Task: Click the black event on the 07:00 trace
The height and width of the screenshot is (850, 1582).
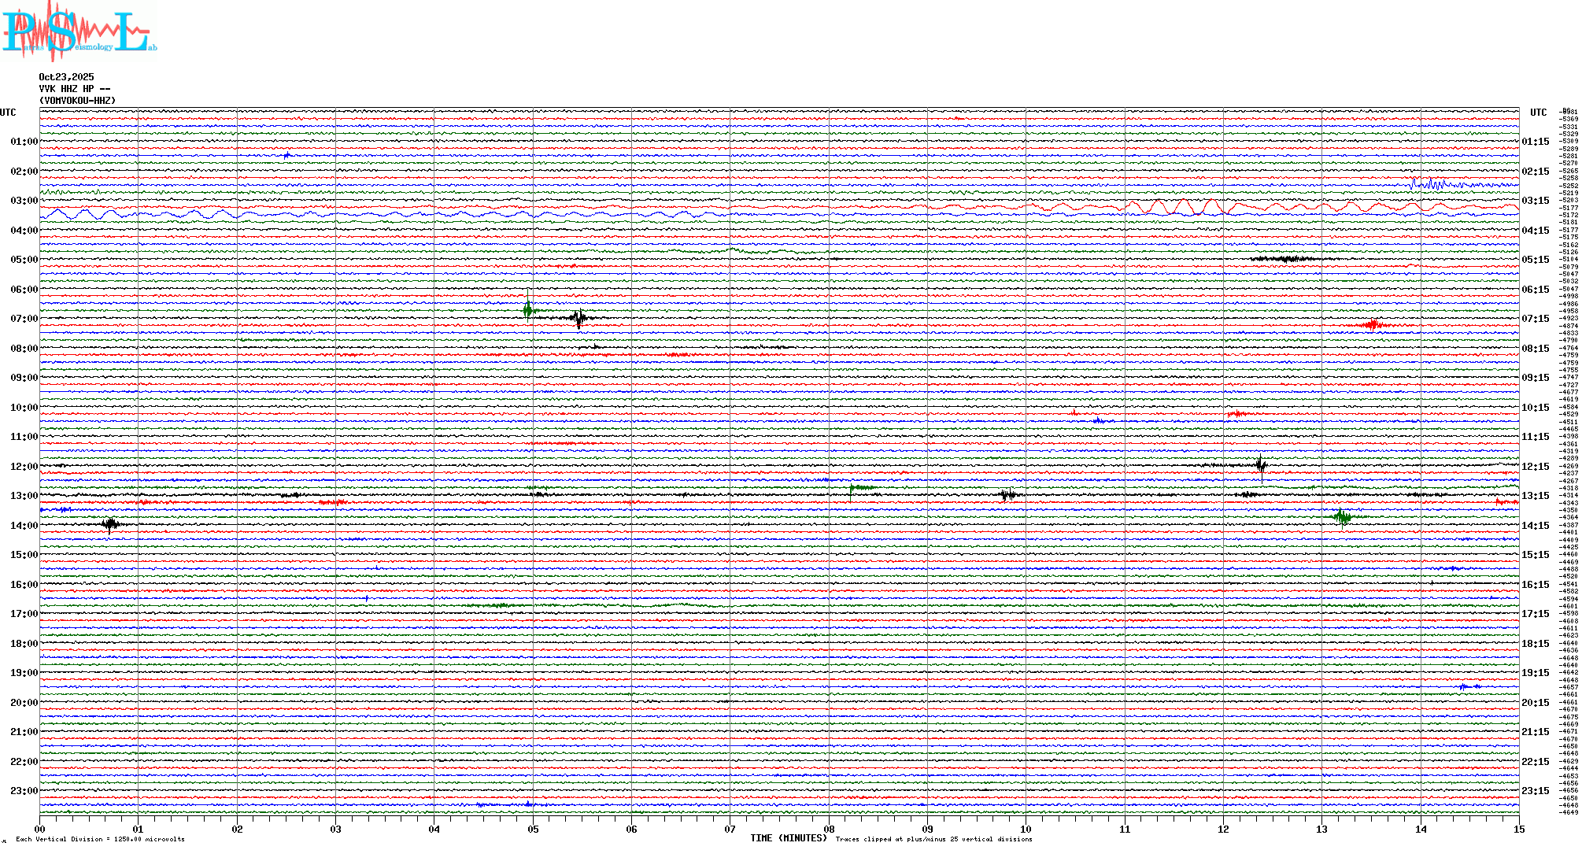Action: [x=579, y=318]
